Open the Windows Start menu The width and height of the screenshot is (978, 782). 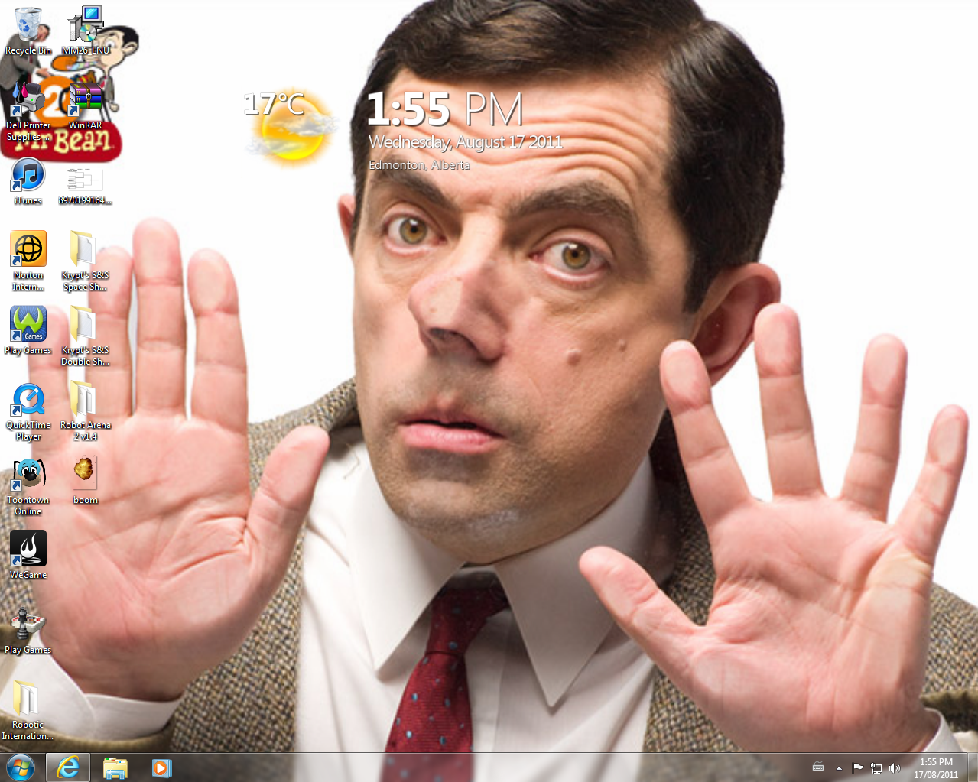point(21,767)
